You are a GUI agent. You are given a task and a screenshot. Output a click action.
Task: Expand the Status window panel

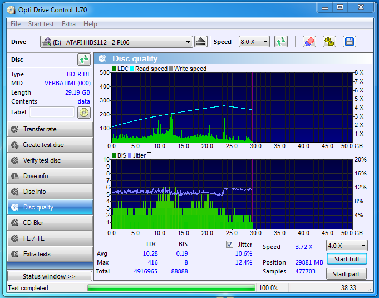coord(50,276)
